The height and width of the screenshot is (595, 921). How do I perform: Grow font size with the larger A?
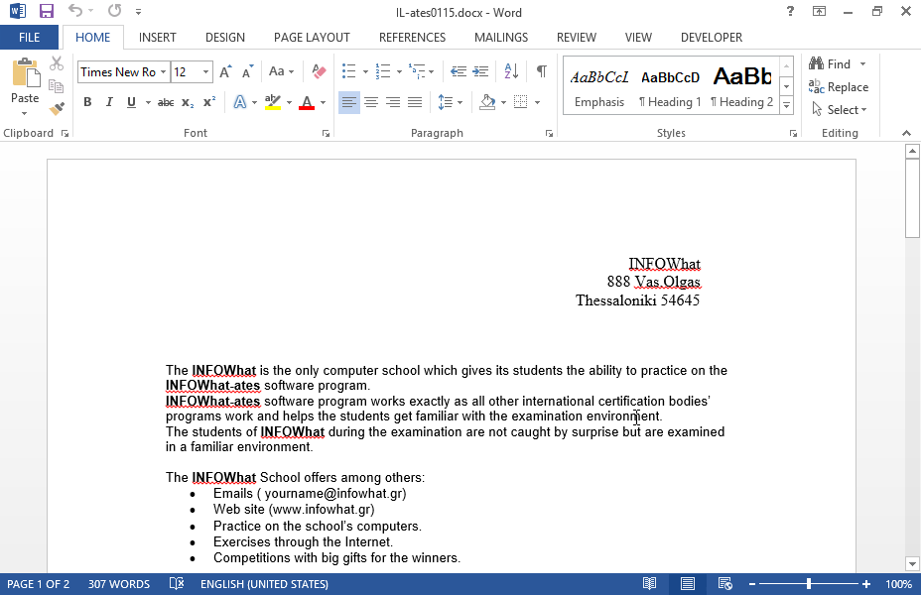[225, 71]
